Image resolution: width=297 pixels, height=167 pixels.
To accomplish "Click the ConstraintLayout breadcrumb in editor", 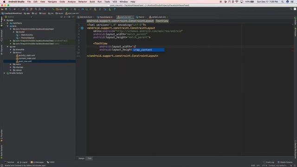I will pyautogui.click(x=120, y=21).
